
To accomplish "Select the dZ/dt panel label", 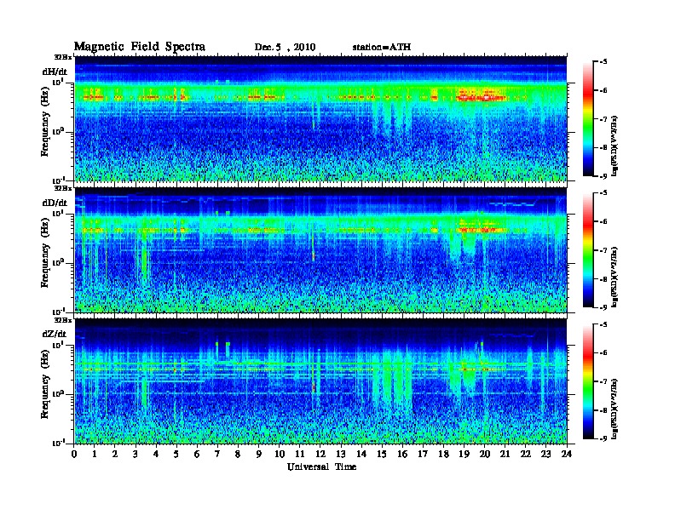I will tap(55, 334).
